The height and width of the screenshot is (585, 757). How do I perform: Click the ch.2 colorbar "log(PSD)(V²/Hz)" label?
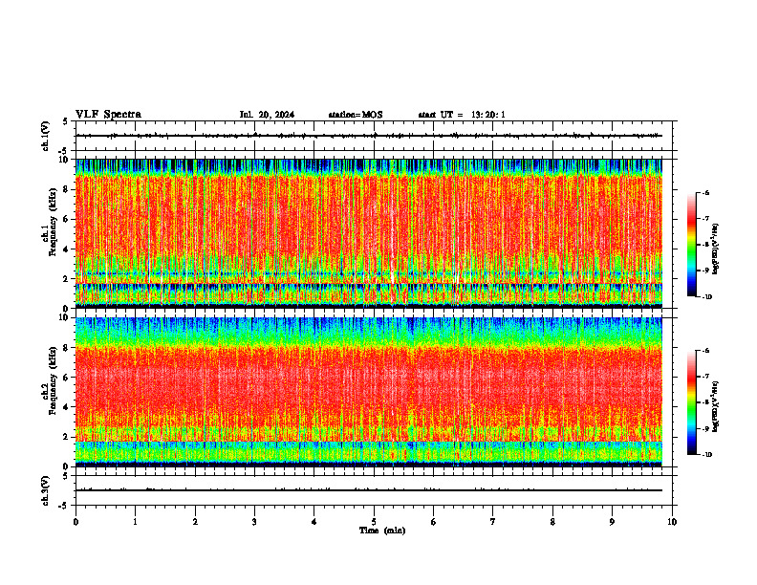[716, 406]
